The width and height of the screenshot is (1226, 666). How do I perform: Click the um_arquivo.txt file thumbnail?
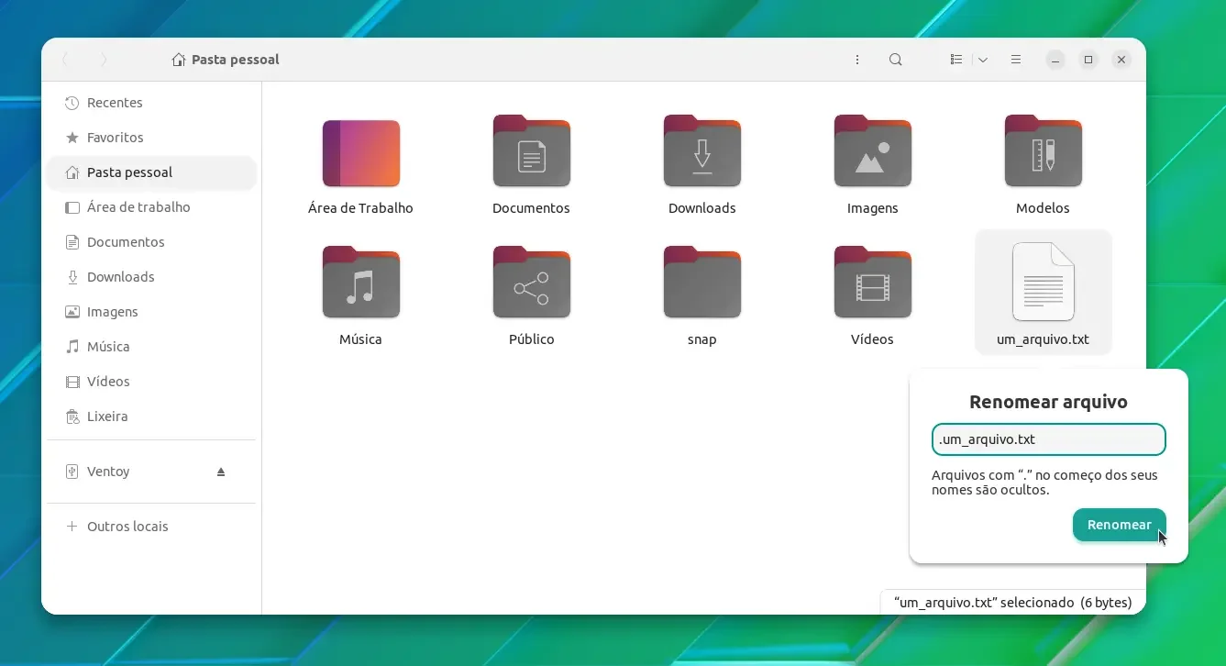pyautogui.click(x=1044, y=282)
